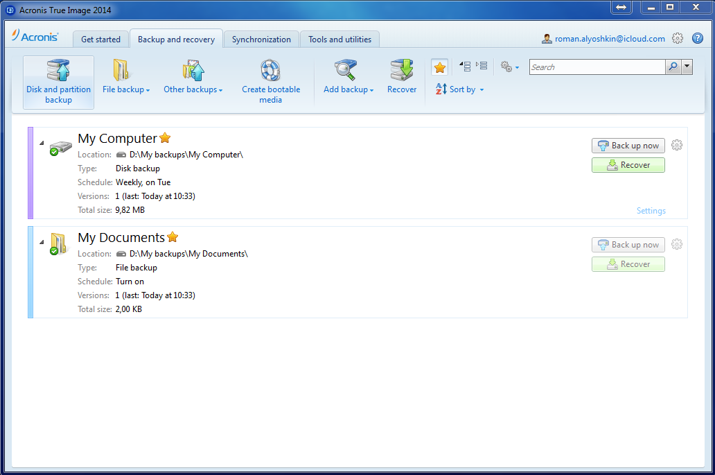This screenshot has height=475, width=715.
Task: Click the File backup type text
Action: point(136,268)
